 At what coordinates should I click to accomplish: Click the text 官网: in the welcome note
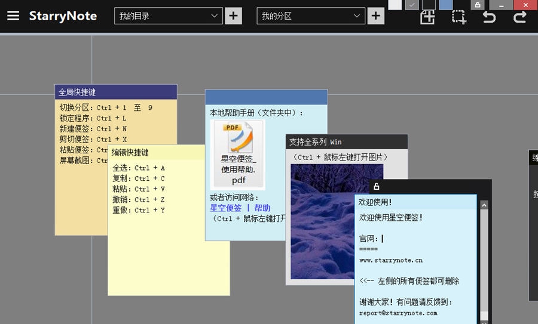tap(368, 239)
